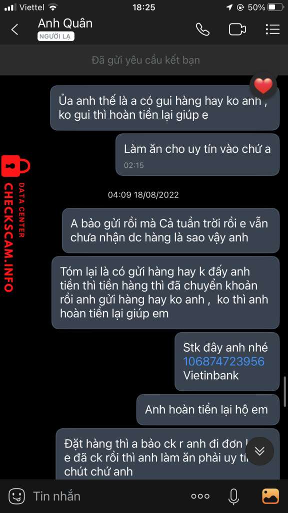Screen dimensions: 288x513
Task: Select the 'Làm ăn cho uy tín' message
Action: [x=197, y=155]
